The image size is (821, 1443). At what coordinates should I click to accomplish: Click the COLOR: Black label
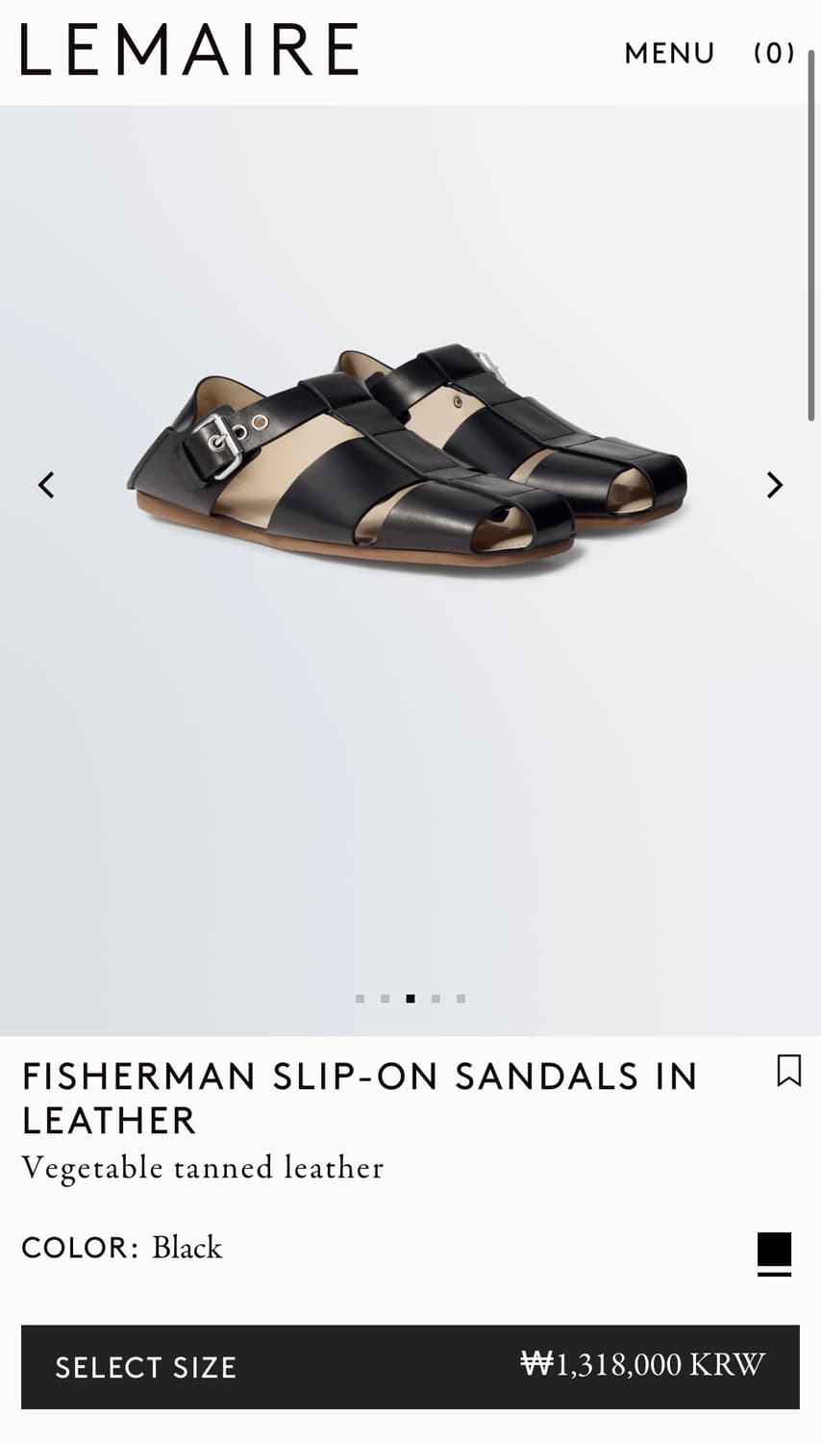tap(121, 1248)
